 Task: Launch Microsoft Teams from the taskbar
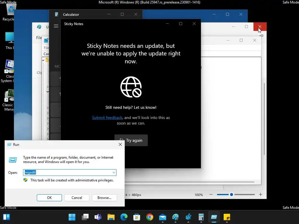click(x=98, y=217)
